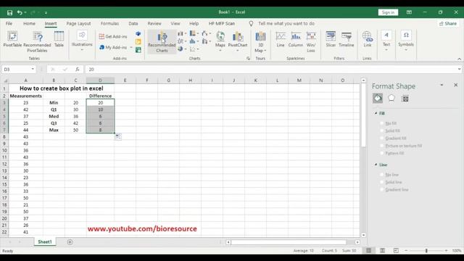The width and height of the screenshot is (464, 261).
Task: Open Size & Properties tab in Format Shape
Action: click(x=405, y=99)
